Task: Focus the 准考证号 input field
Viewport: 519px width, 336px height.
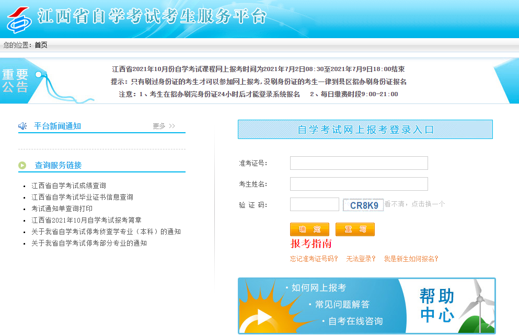Action: [x=359, y=163]
